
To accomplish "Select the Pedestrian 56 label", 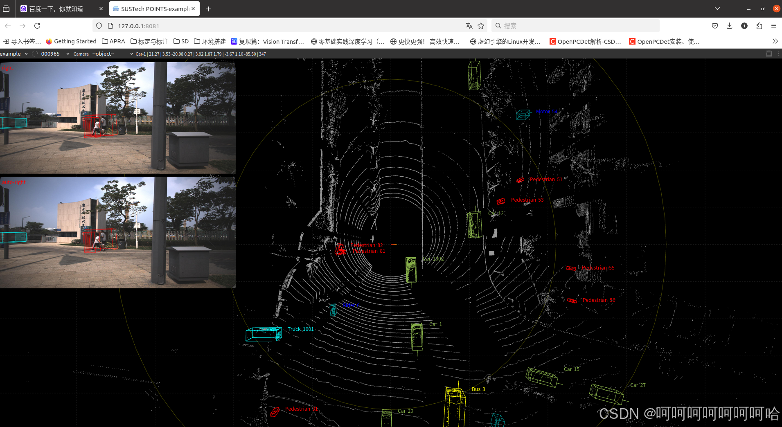I will click(599, 300).
